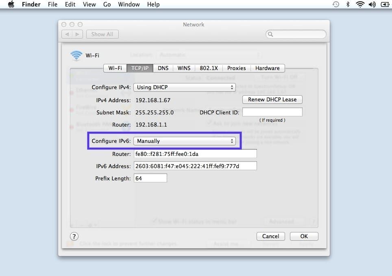Click the Show All button
Screen dimensions: 392x276
point(102,34)
